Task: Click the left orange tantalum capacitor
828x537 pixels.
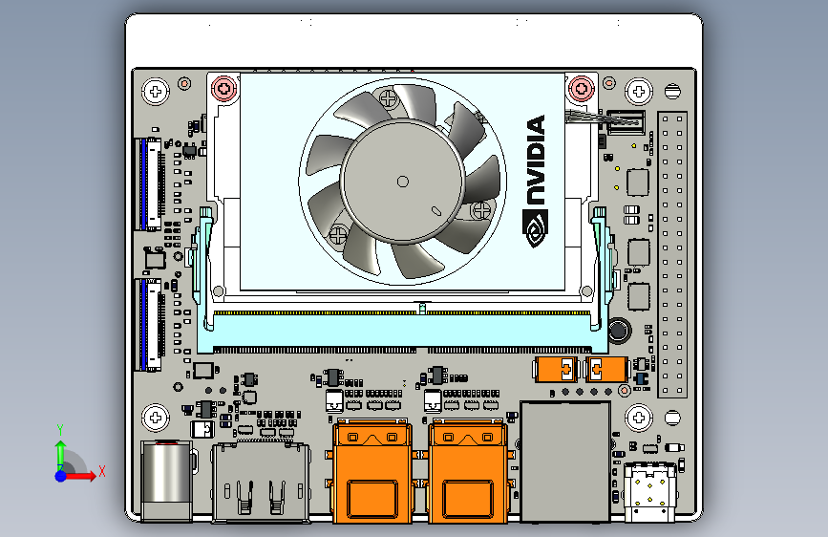Action: [556, 369]
